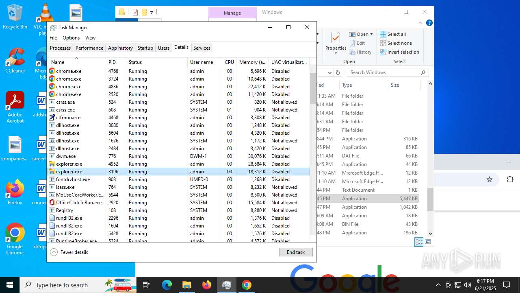
Task: Select the companies image file on desktop
Action: click(x=15, y=149)
